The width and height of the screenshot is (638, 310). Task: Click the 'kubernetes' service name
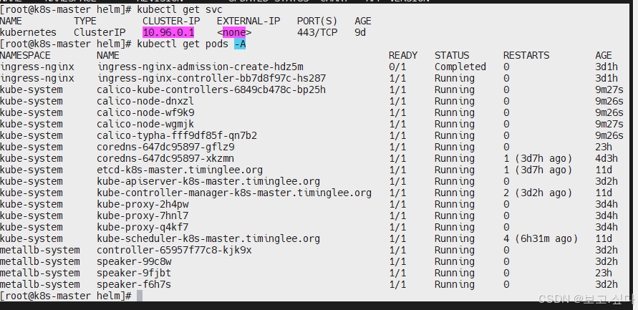coord(29,32)
